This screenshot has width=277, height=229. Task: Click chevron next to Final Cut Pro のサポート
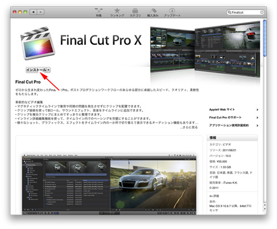point(257,118)
